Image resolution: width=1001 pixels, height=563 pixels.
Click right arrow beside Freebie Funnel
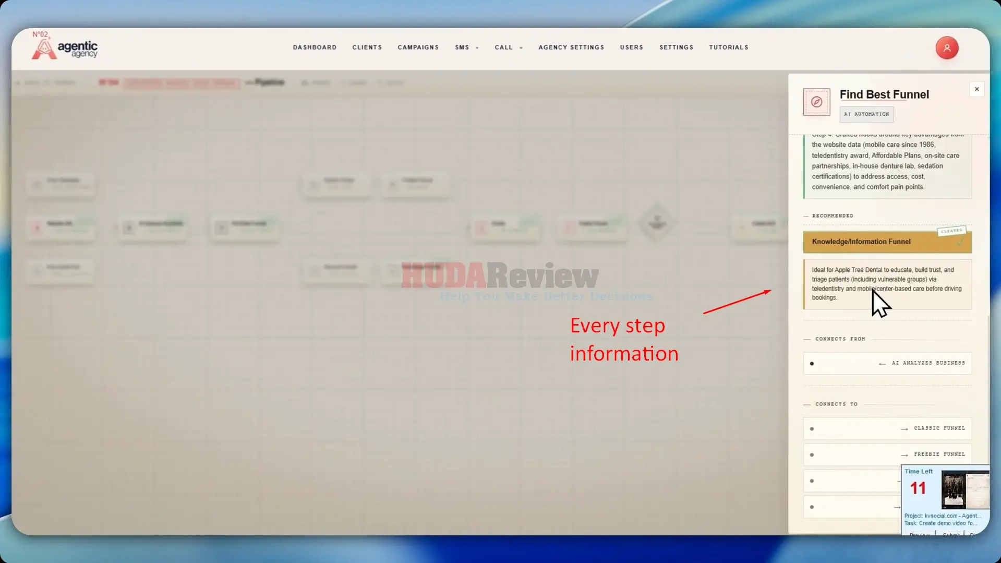[x=904, y=455]
